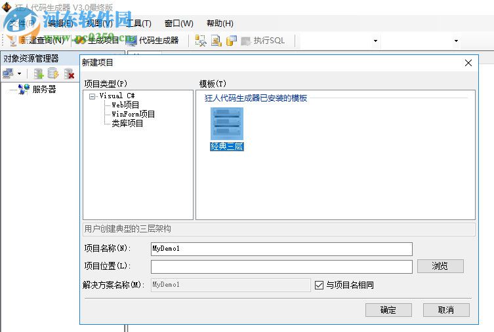Click the 执行SQL toolbar button
Viewport: 494px width, 332px height.
click(x=263, y=41)
